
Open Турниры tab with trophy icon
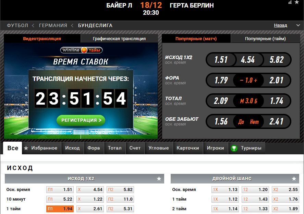coord(246,148)
